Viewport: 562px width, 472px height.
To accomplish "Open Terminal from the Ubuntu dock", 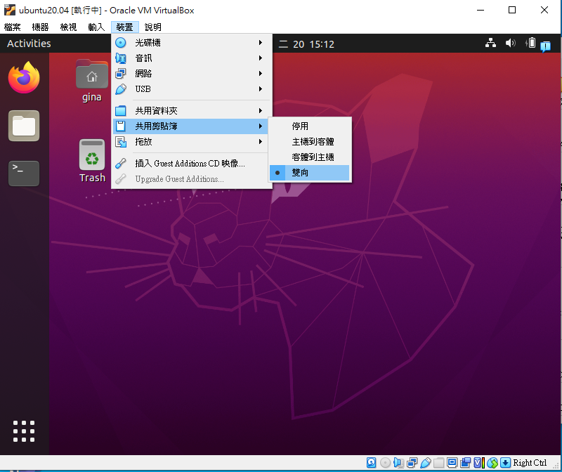I will [x=24, y=173].
